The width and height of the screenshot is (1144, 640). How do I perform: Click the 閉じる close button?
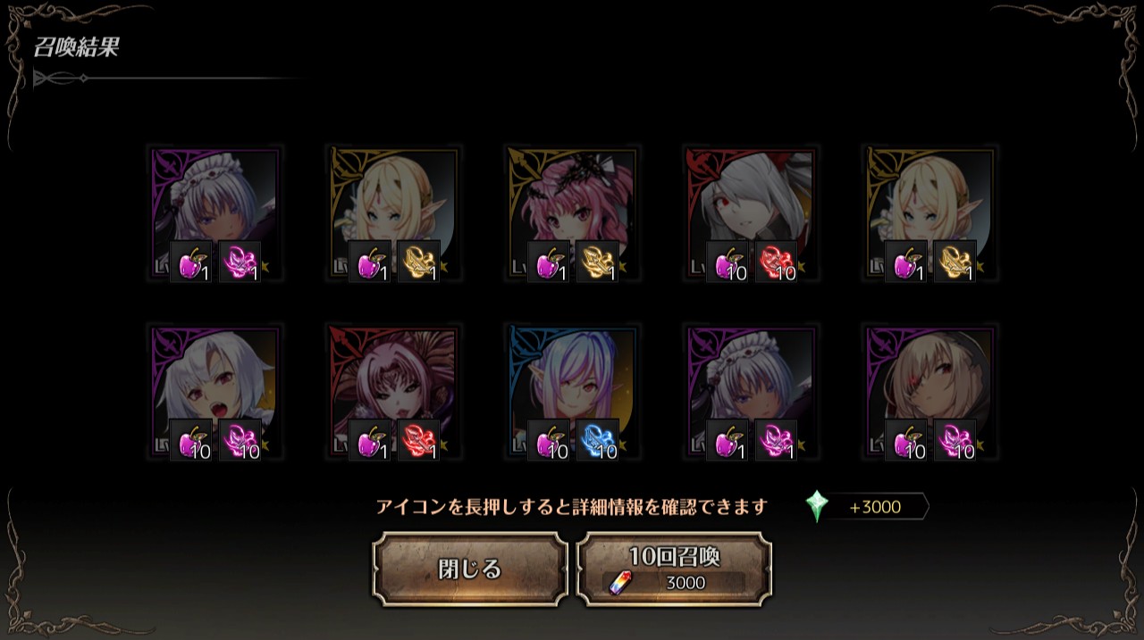(x=470, y=569)
